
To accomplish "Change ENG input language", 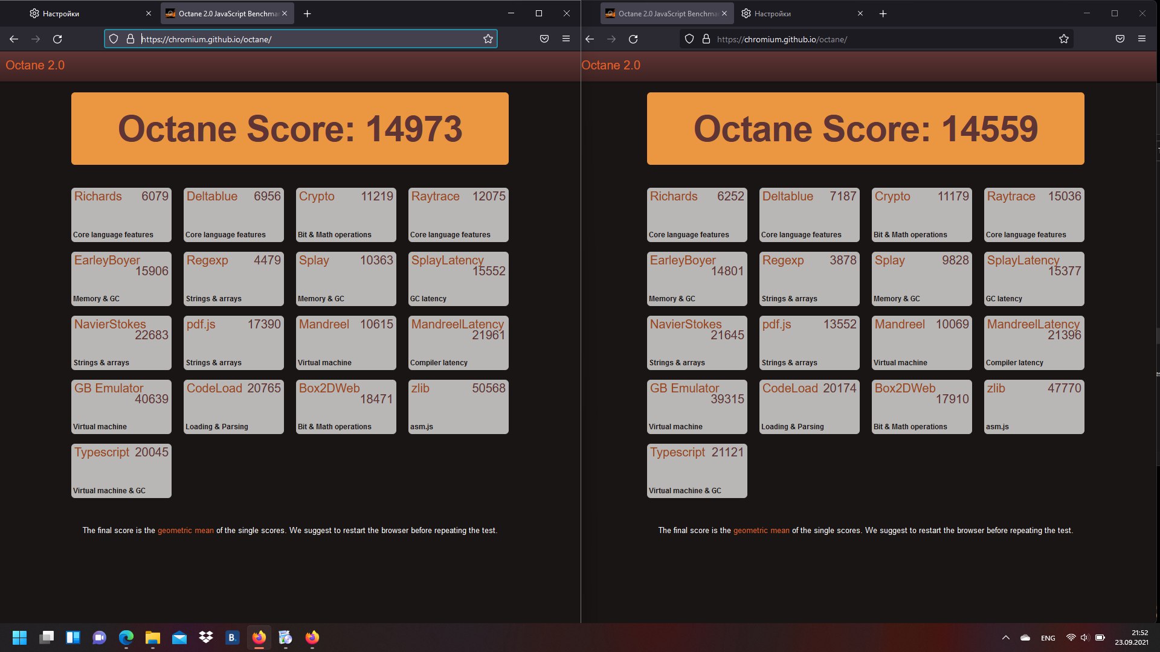I will pyautogui.click(x=1048, y=638).
